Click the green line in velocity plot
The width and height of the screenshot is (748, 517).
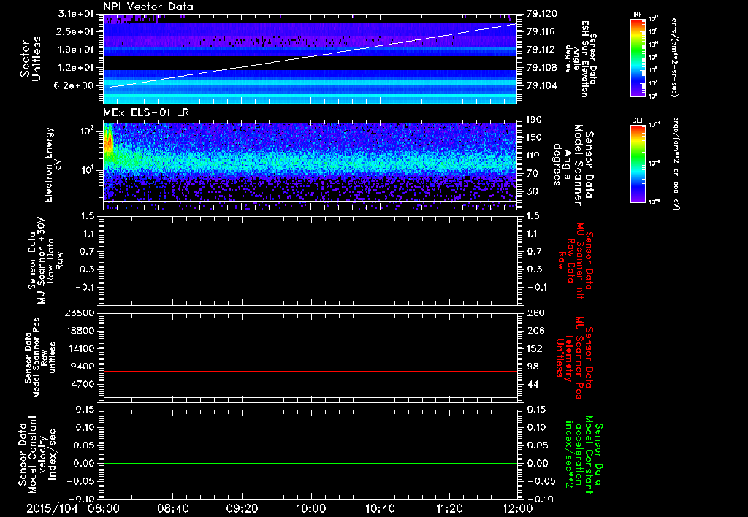pos(310,464)
